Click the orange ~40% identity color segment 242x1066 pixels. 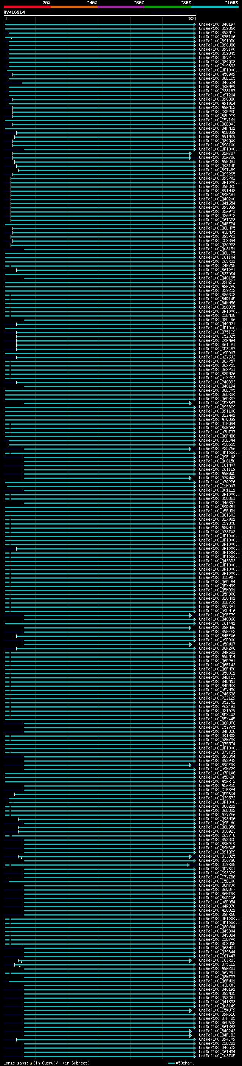point(74,7)
